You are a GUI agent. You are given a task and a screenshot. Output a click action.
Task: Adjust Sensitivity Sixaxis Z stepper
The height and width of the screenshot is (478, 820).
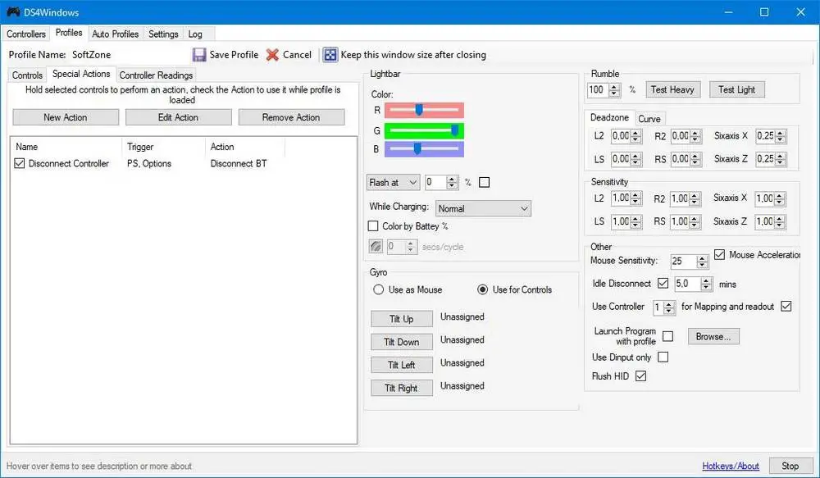click(780, 221)
